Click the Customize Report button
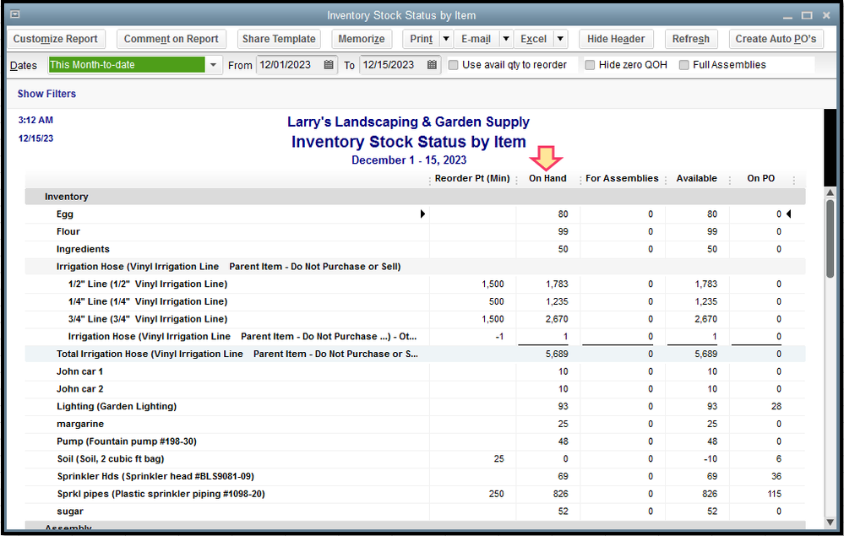The height and width of the screenshot is (536, 844). coord(56,39)
